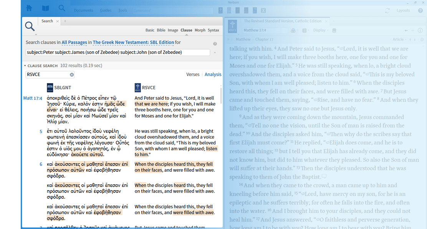This screenshot has height=229, width=427.
Task: Go to previous article up arrow
Action: (x=410, y=40)
